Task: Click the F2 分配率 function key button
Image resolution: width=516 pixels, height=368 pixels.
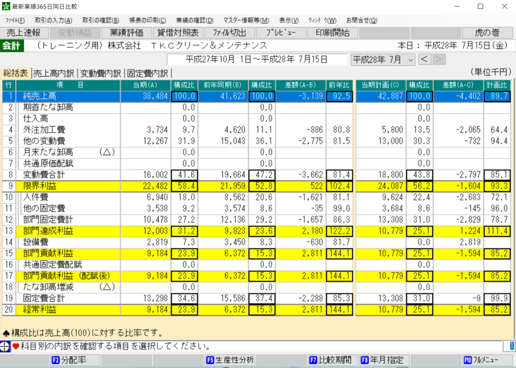Action: [x=76, y=360]
